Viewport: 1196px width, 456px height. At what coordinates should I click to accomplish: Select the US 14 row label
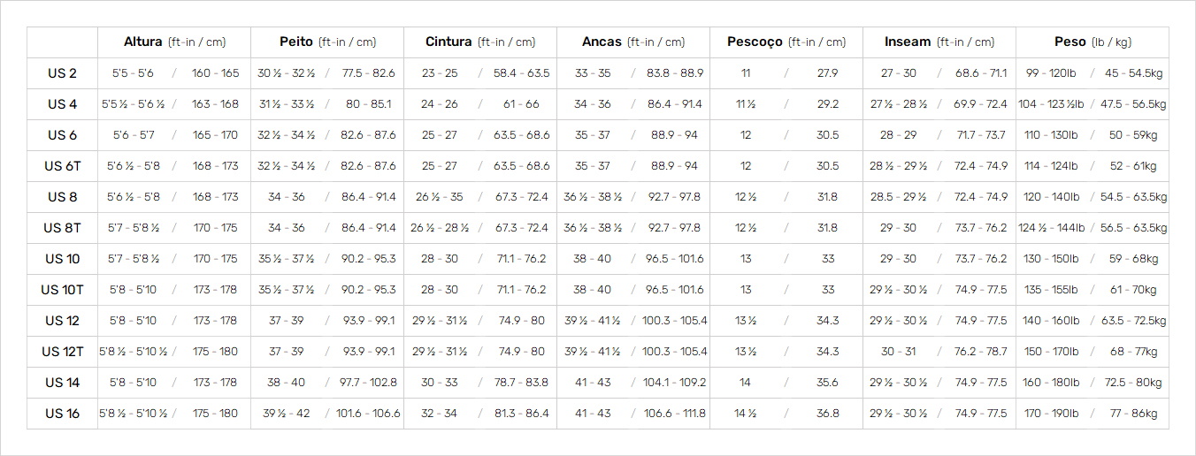62,383
